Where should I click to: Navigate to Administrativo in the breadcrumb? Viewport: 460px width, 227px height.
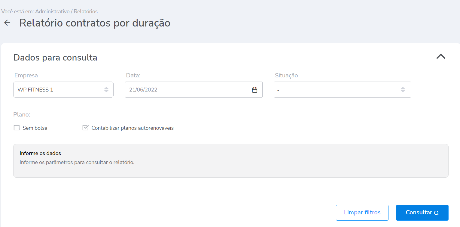[53, 11]
